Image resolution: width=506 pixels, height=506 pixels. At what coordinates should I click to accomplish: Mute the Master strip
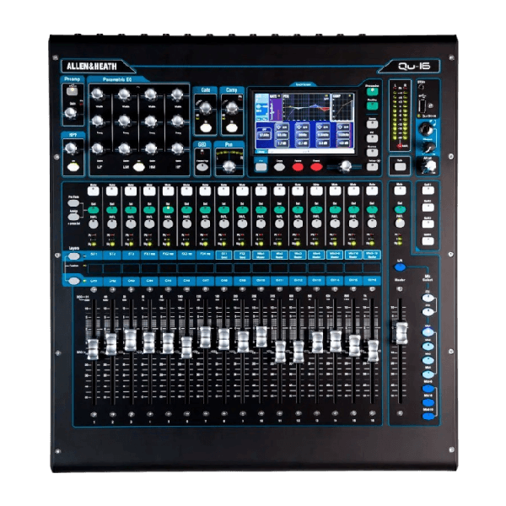click(x=400, y=191)
